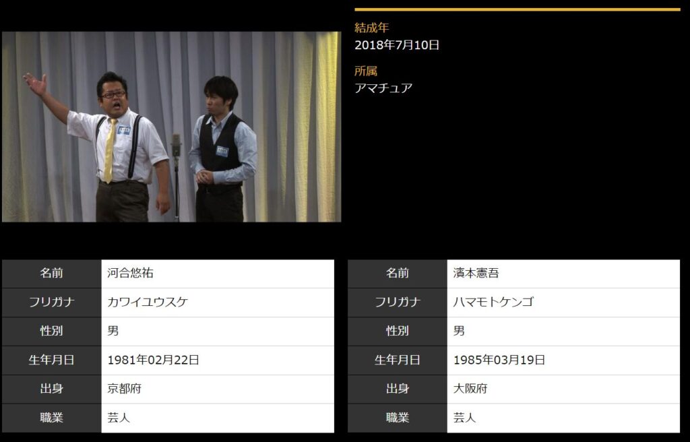This screenshot has height=442, width=690.
Task: Click the date 2018年7月10日
Action: [x=397, y=45]
